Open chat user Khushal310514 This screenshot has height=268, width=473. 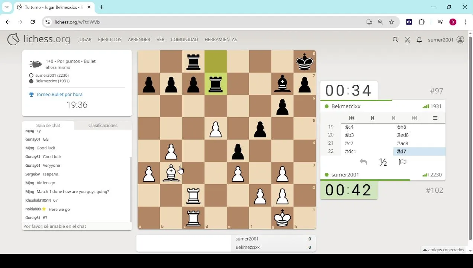click(38, 200)
